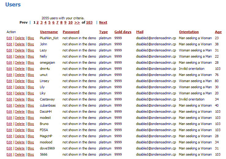Jump to page 10
The width and height of the screenshot is (226, 159).
70,22
